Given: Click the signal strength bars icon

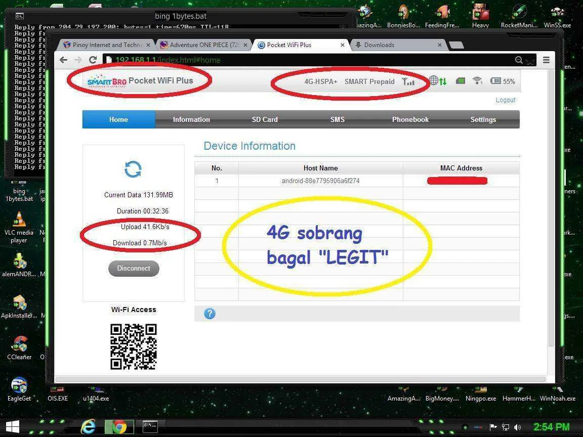Looking at the screenshot, I should pyautogui.click(x=408, y=81).
